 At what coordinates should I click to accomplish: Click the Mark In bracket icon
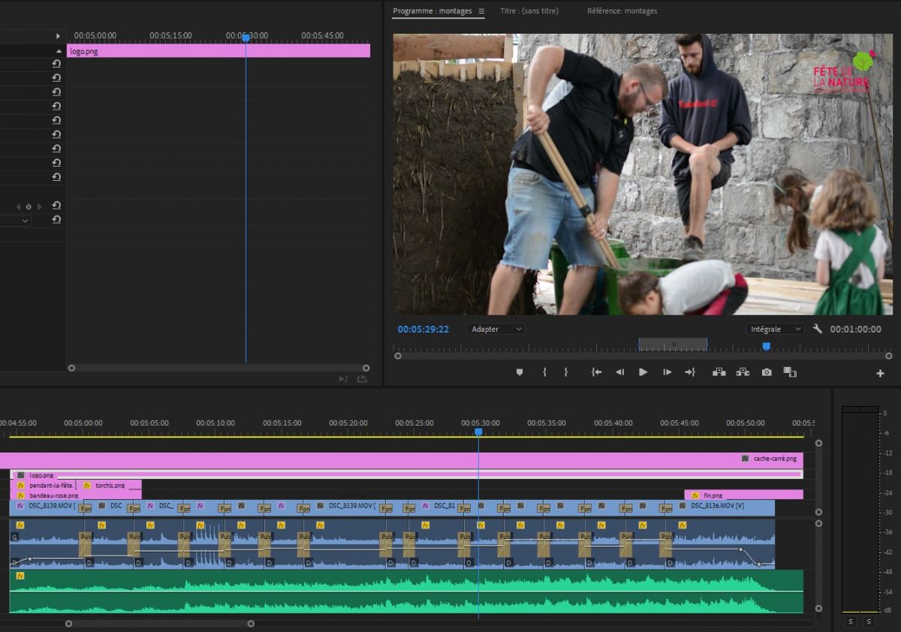coord(544,372)
